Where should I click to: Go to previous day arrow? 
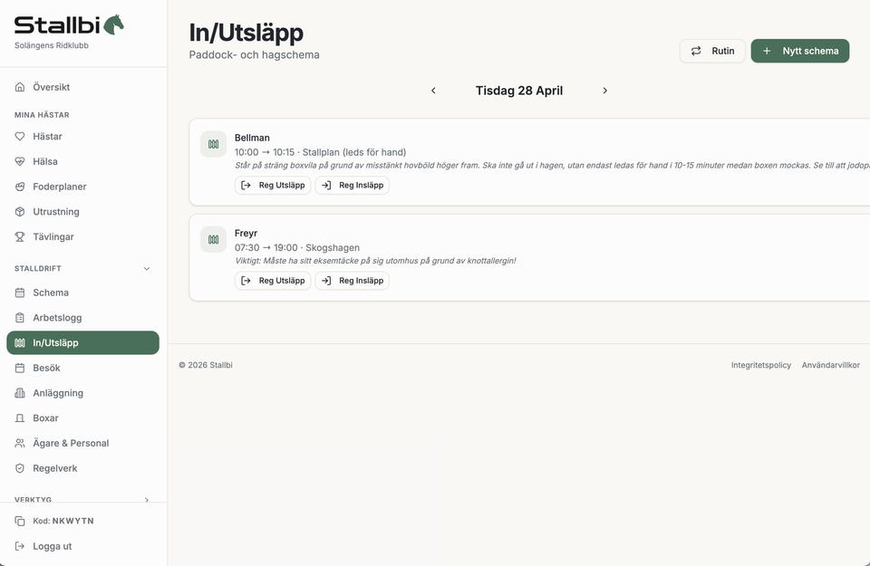(x=433, y=91)
